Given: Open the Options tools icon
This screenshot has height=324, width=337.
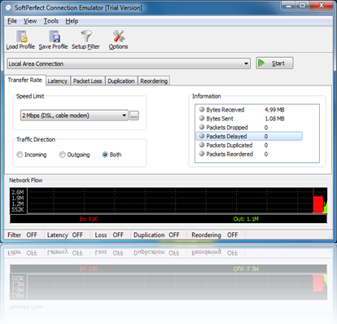Looking at the screenshot, I should pyautogui.click(x=119, y=36).
